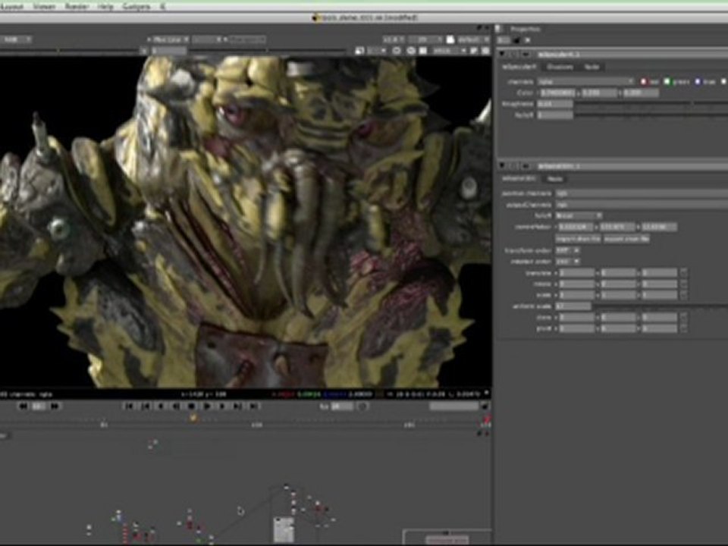Open animation menu icon on pivot row
Viewport: 728px width, 546px height.
pyautogui.click(x=684, y=328)
